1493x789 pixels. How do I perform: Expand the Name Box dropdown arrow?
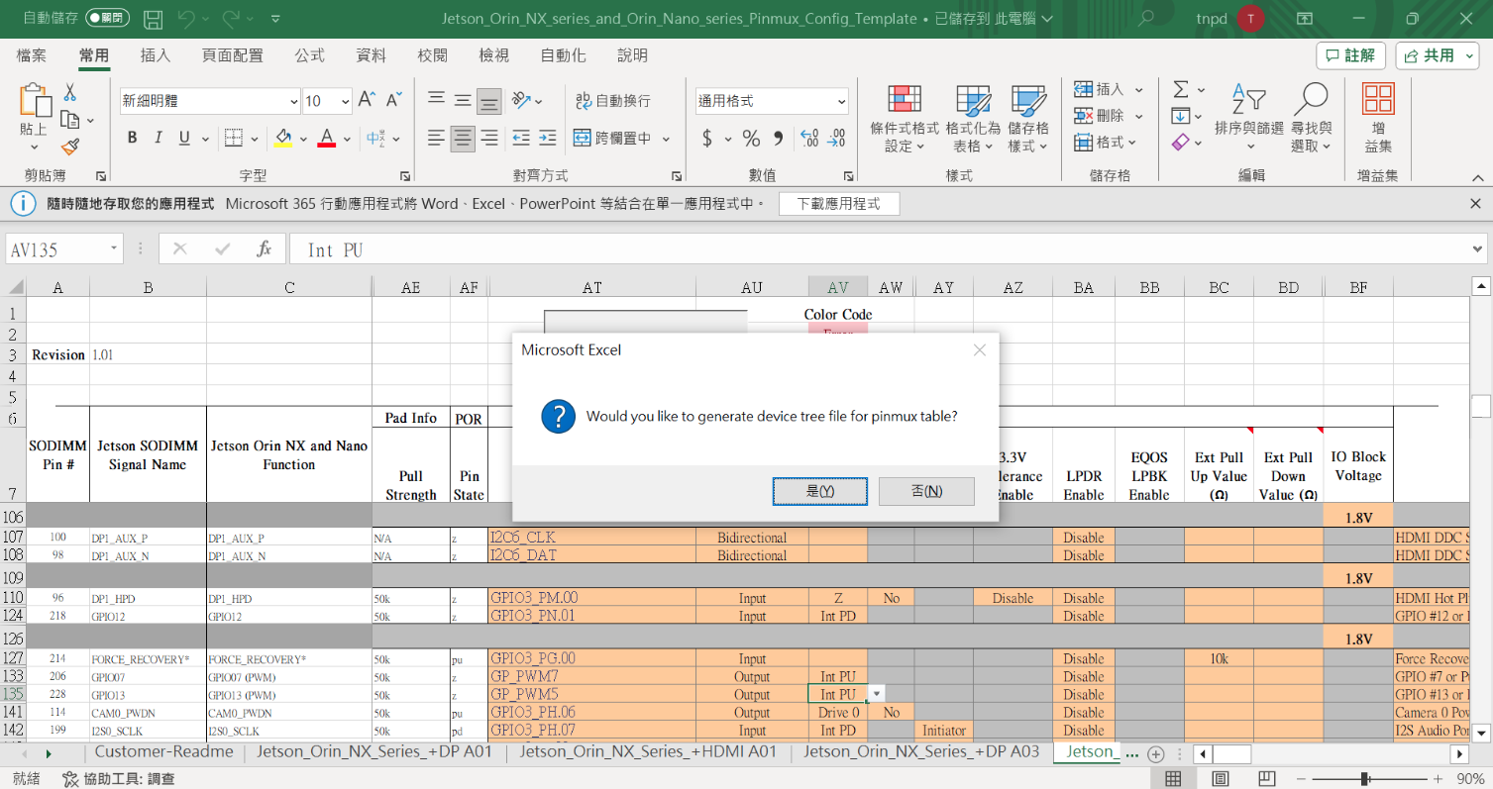point(115,249)
